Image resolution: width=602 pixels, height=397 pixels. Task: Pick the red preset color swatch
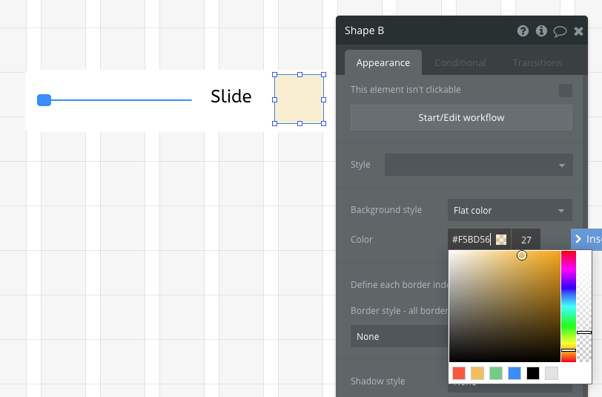coord(459,373)
